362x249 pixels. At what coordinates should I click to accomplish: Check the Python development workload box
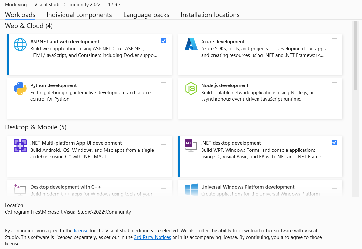(x=163, y=85)
